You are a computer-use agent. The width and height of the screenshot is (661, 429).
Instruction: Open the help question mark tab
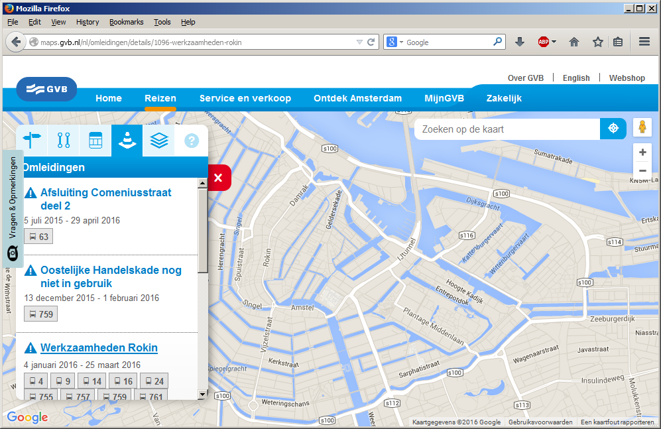[x=192, y=141]
